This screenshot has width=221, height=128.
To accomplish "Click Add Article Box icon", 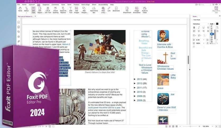I will 94,10.
